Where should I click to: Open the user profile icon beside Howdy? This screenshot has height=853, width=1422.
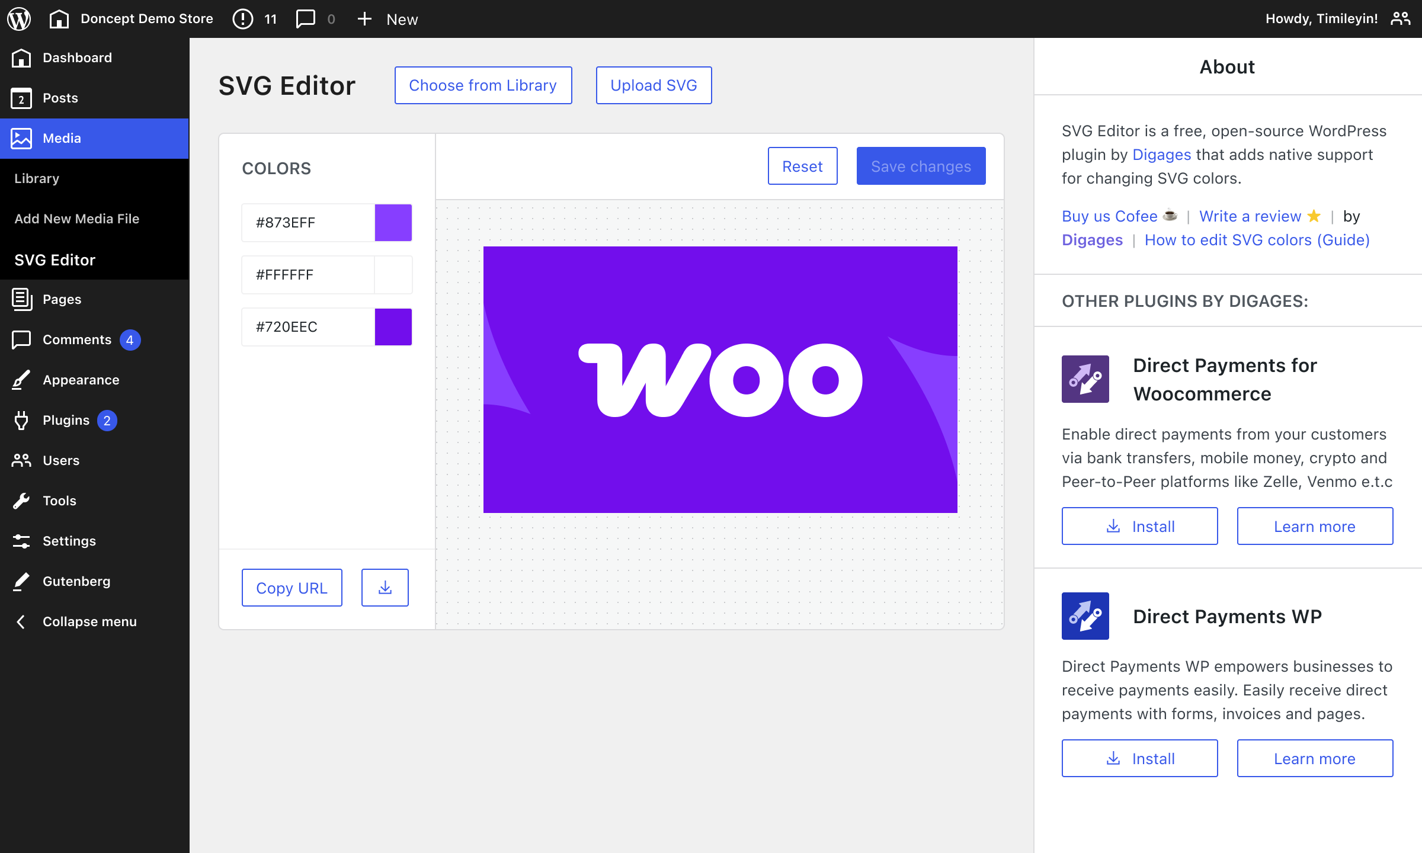[x=1401, y=18]
